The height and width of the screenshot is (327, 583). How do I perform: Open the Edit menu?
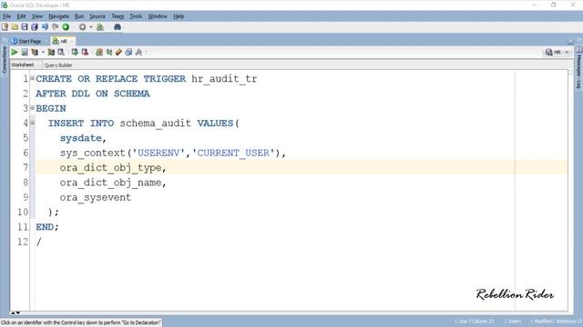(x=21, y=16)
